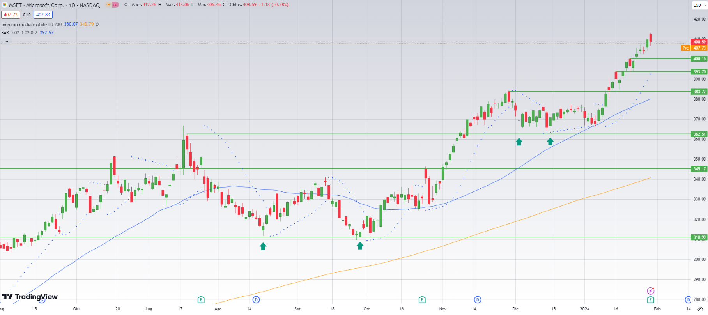Open the dividend marker at 14 Nov
Image resolution: width=708 pixels, height=315 pixels.
pyautogui.click(x=478, y=299)
